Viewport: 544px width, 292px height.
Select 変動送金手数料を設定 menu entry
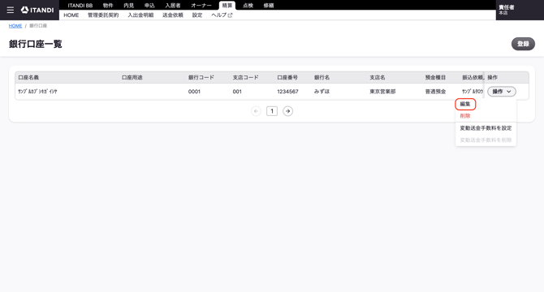486,128
